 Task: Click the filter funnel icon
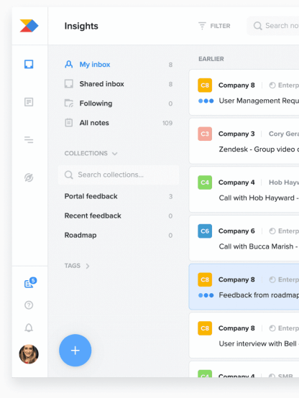202,26
